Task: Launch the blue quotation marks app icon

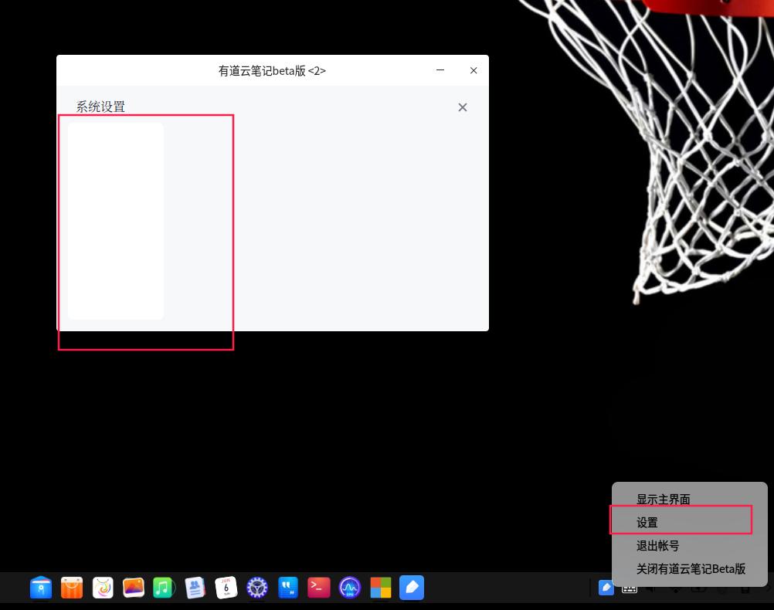Action: click(x=288, y=588)
